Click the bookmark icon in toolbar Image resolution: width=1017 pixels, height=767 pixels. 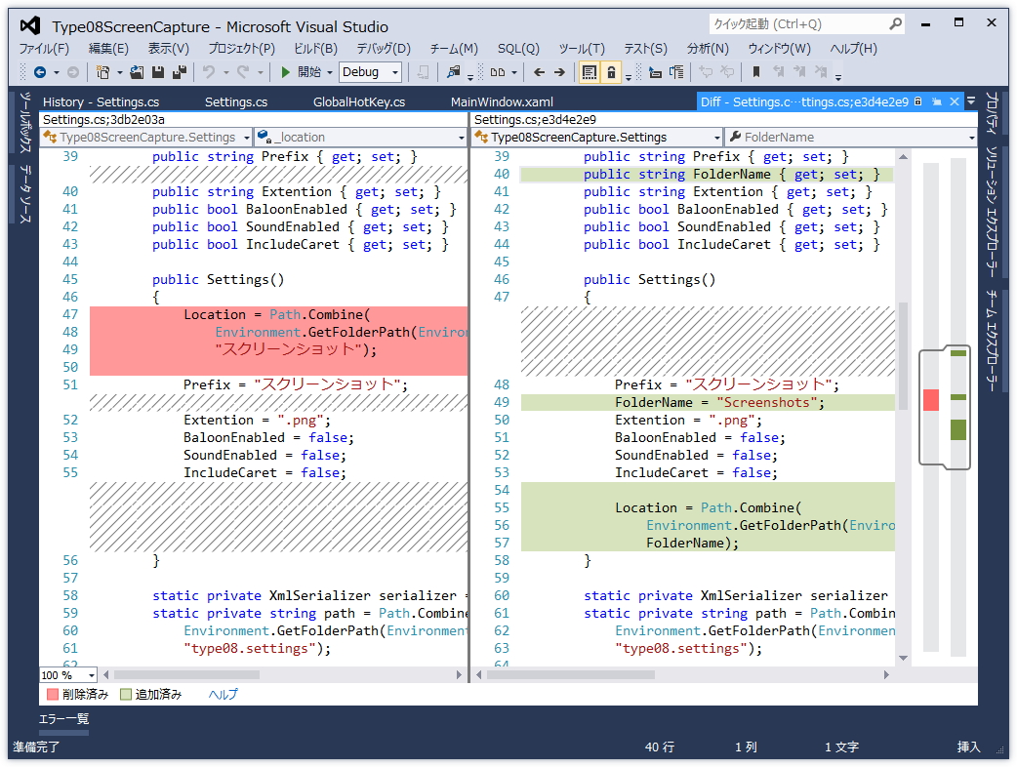tap(755, 72)
